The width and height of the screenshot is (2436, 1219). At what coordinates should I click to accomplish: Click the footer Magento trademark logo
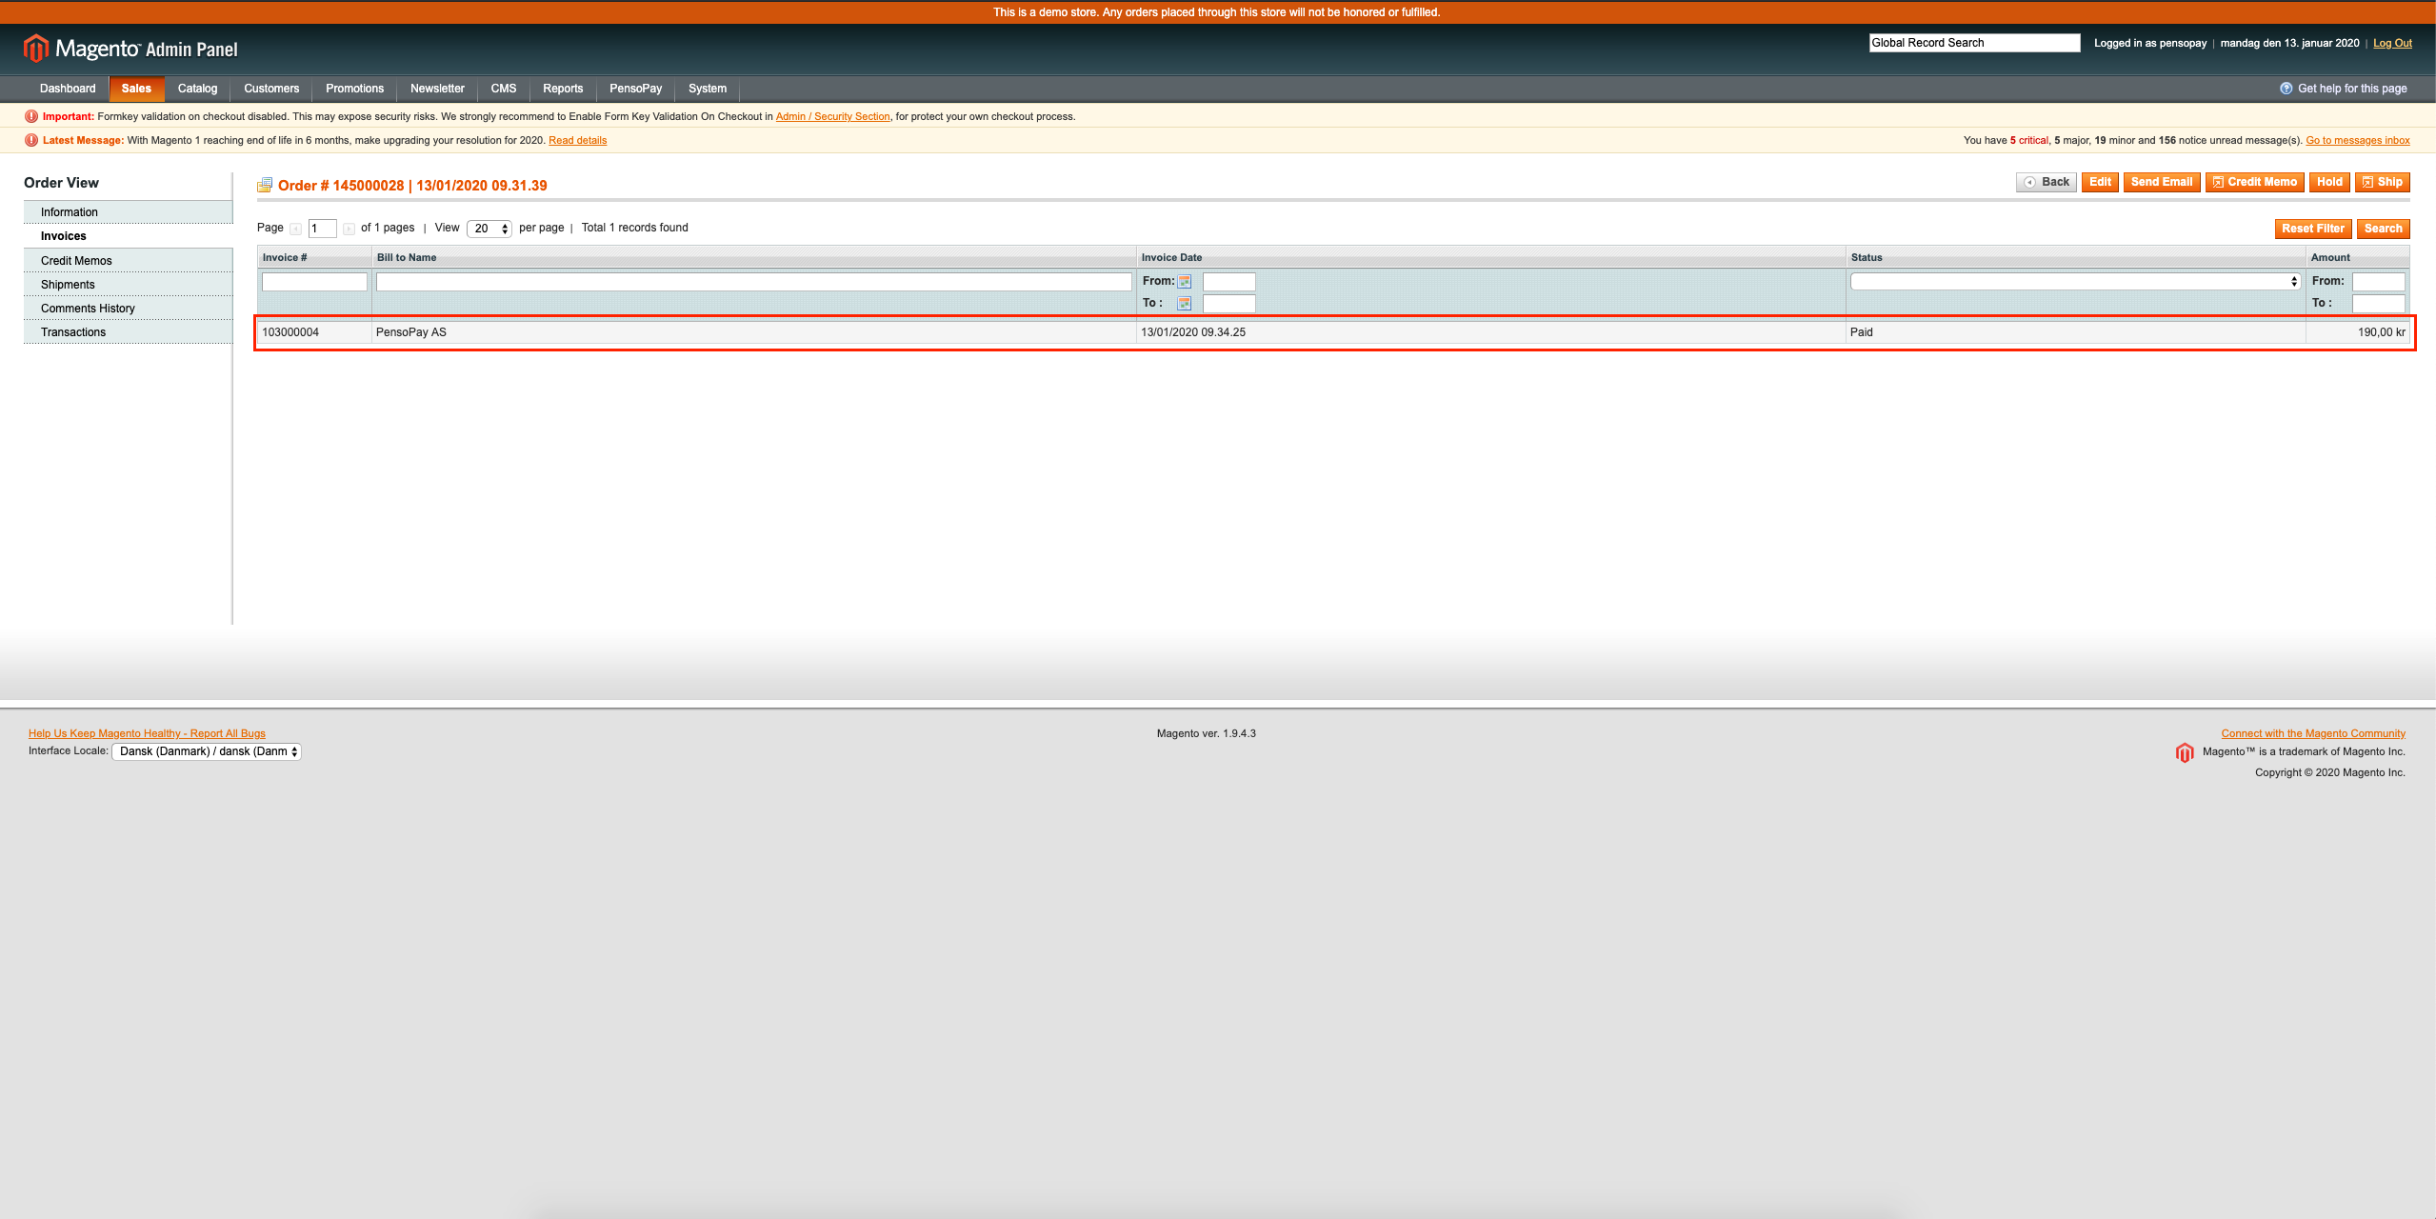(x=2185, y=753)
